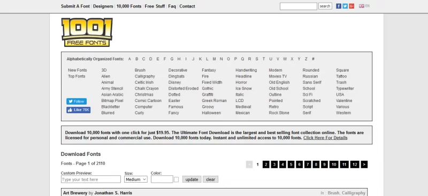
Task: Open the Movies TV font category
Action: (278, 76)
